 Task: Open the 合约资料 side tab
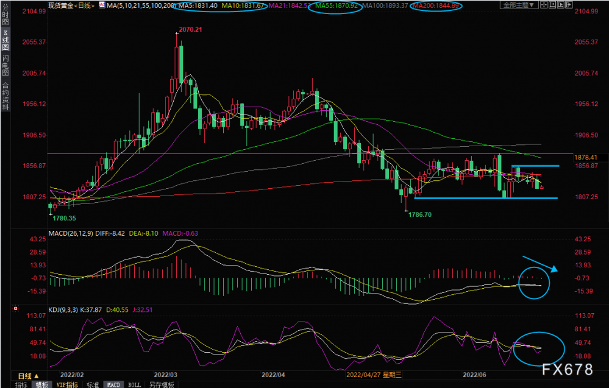[5, 96]
